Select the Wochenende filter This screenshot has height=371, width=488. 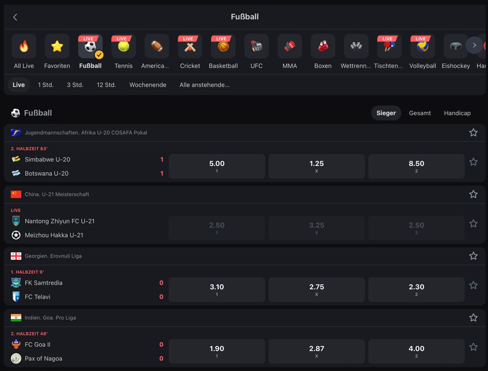147,84
